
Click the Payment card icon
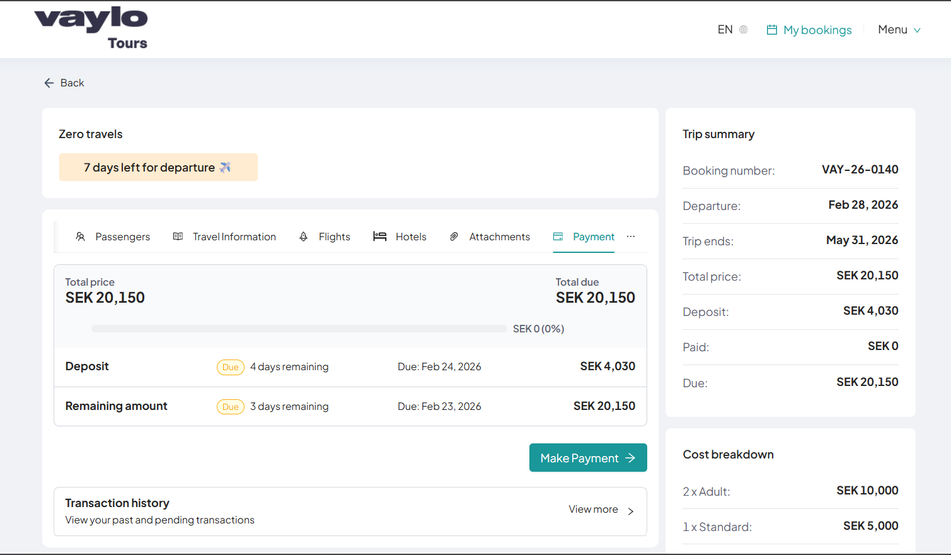[x=558, y=236]
